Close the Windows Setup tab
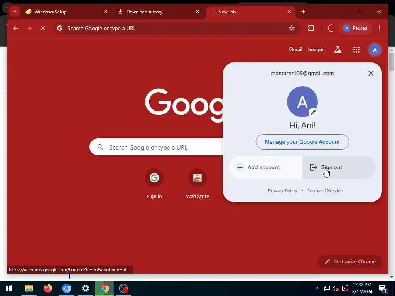This screenshot has width=395, height=296. coord(106,12)
